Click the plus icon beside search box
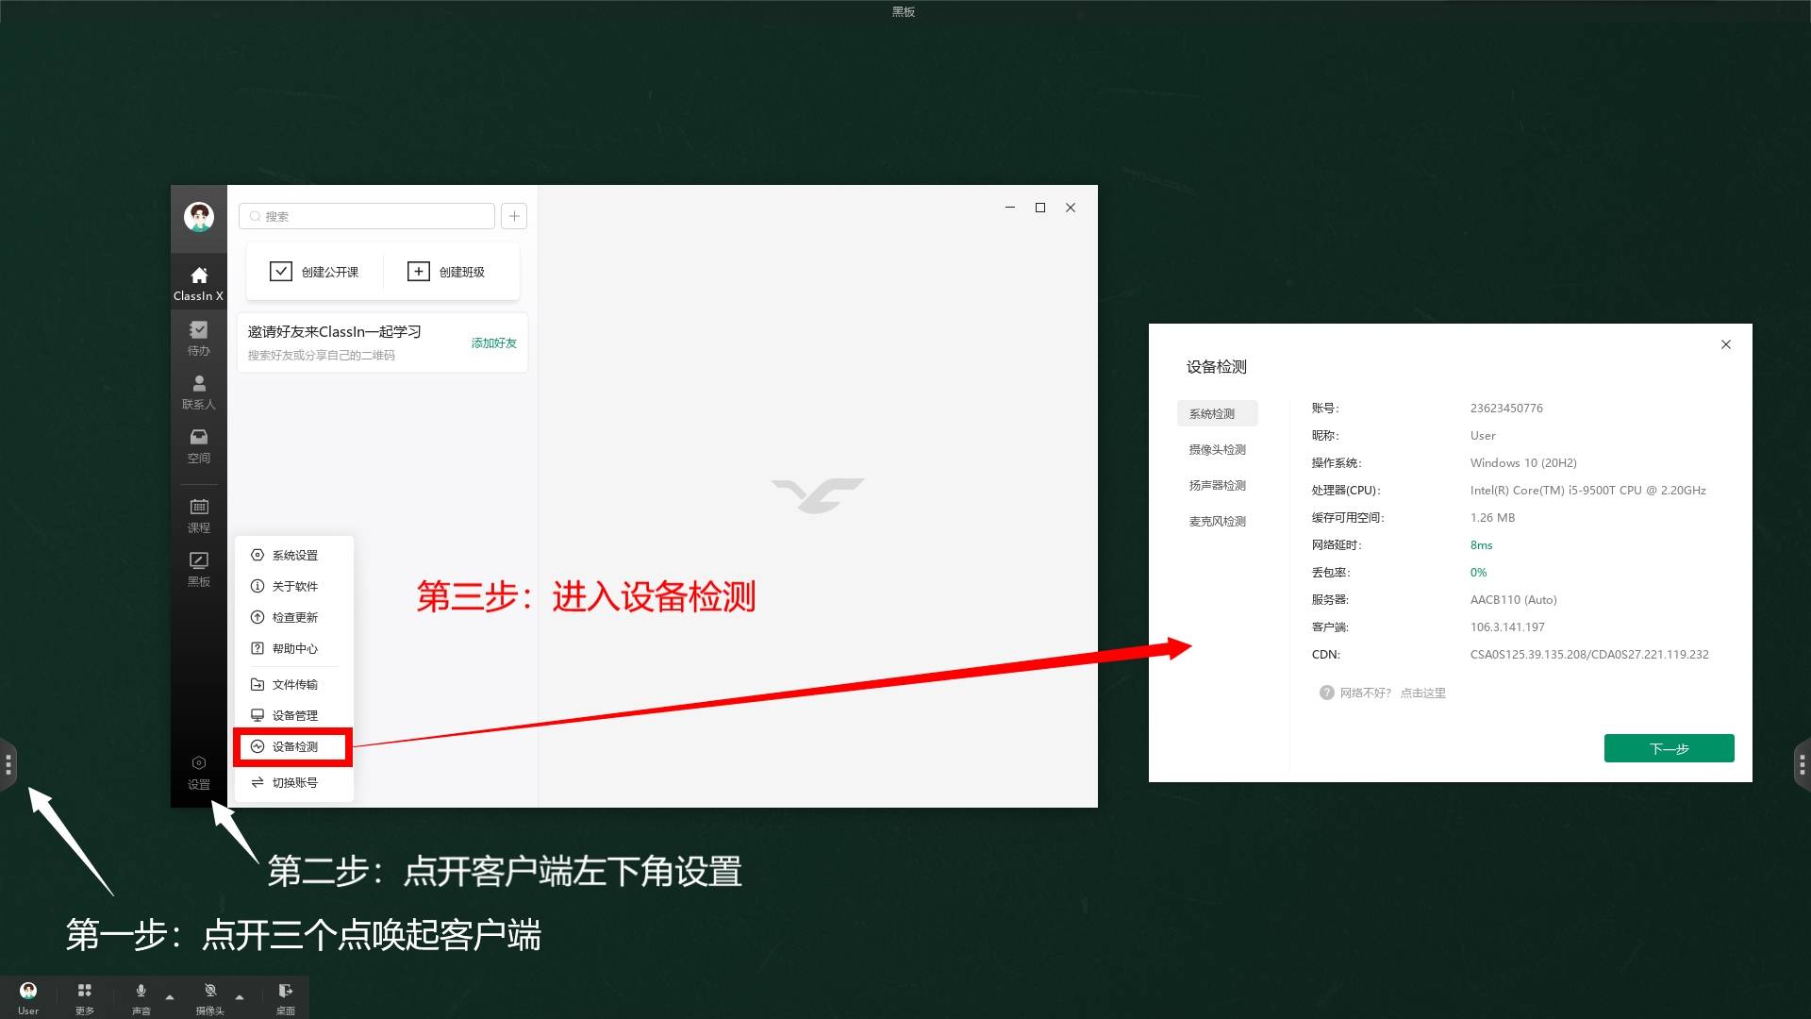1811x1019 pixels. click(514, 216)
